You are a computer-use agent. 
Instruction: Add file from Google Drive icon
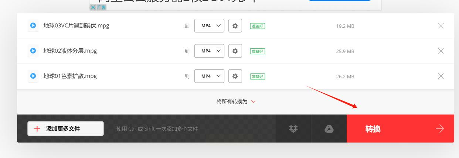(x=329, y=128)
